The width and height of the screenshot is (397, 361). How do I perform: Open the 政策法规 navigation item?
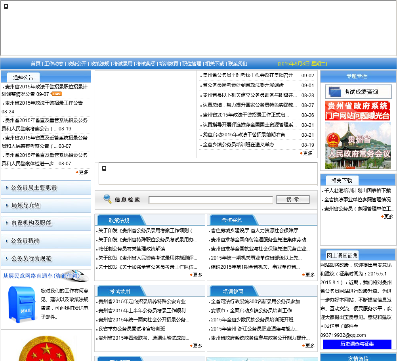(x=100, y=64)
